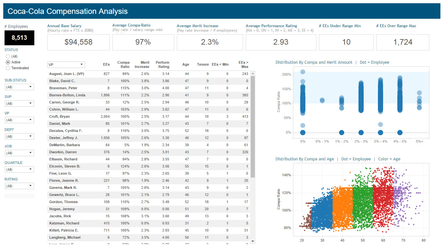
Task: Open the VP grouping dropdown above table
Action: [66, 65]
